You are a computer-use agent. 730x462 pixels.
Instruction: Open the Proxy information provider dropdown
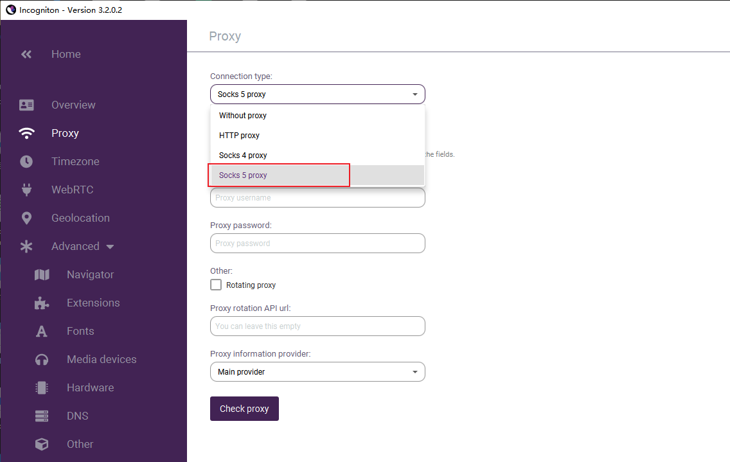click(x=317, y=372)
